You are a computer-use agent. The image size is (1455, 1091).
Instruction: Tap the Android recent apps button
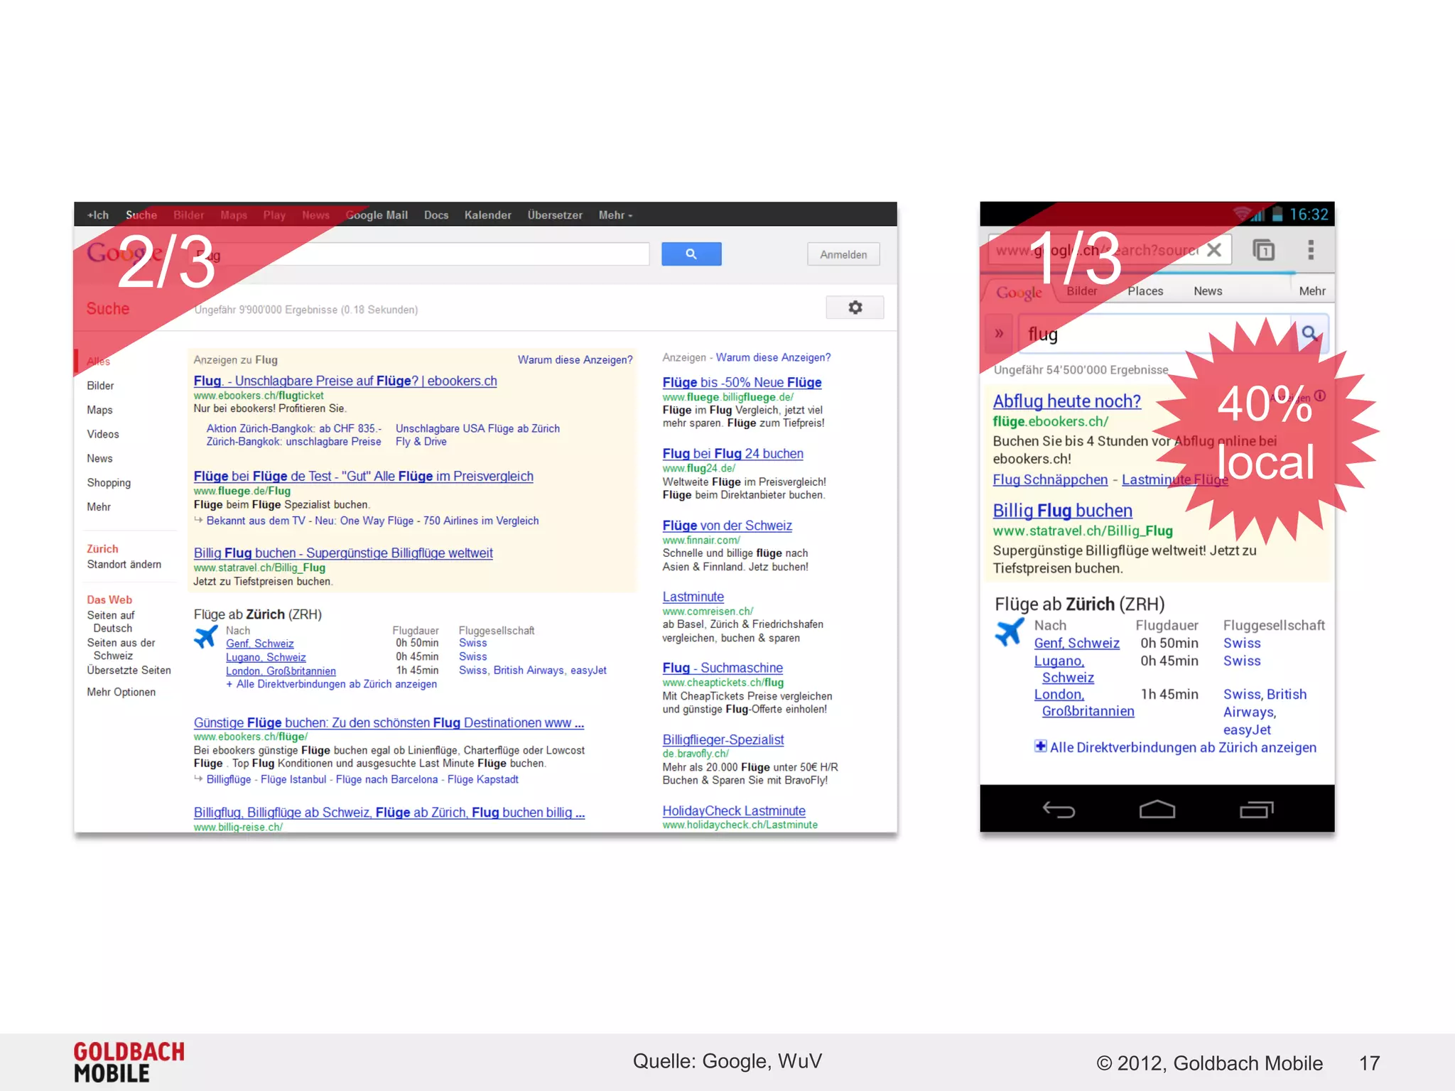pos(1256,809)
